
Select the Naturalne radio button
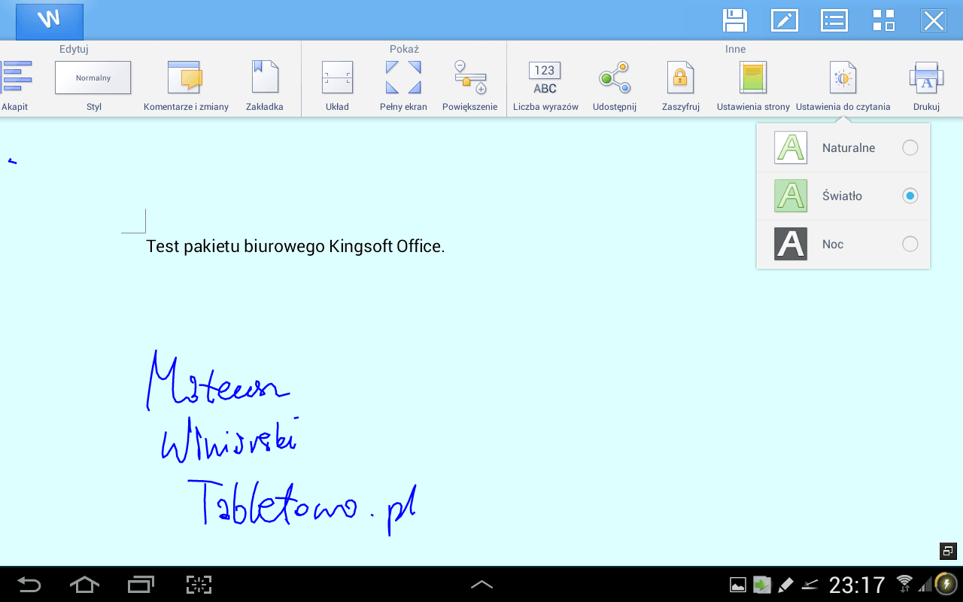pos(910,147)
